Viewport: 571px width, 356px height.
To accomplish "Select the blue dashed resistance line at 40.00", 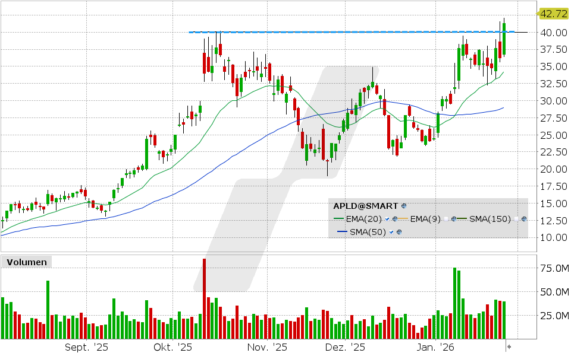I will coord(357,31).
